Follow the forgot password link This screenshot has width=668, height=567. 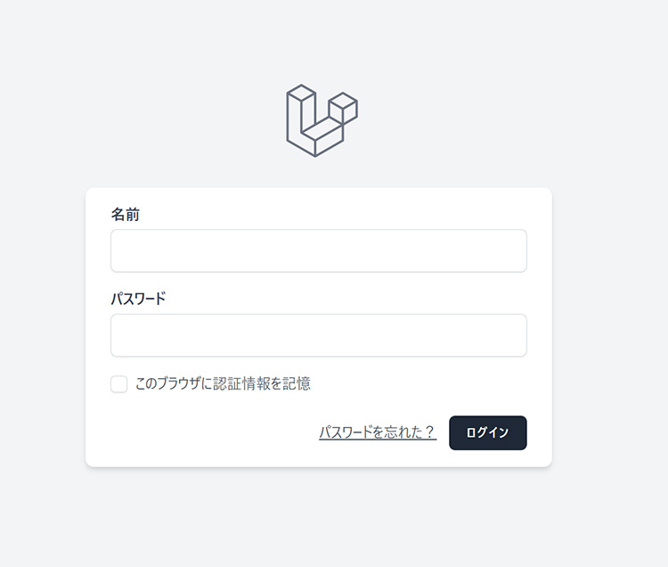(378, 432)
